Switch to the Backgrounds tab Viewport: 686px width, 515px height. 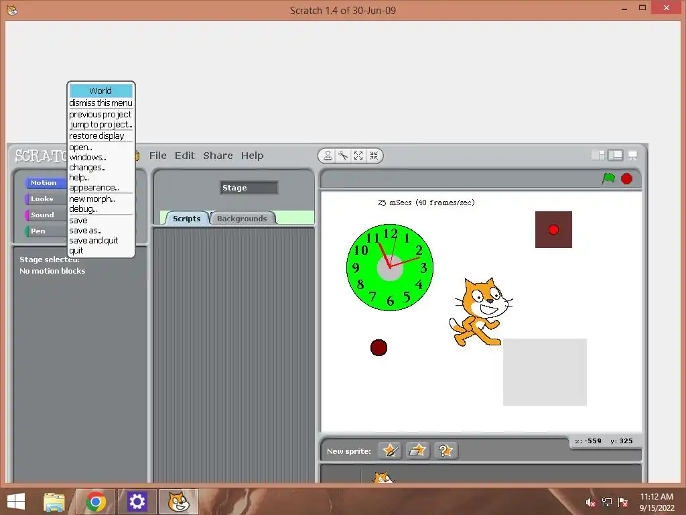pos(242,218)
